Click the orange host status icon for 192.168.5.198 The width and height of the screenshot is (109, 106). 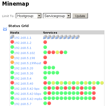[x=12, y=57]
